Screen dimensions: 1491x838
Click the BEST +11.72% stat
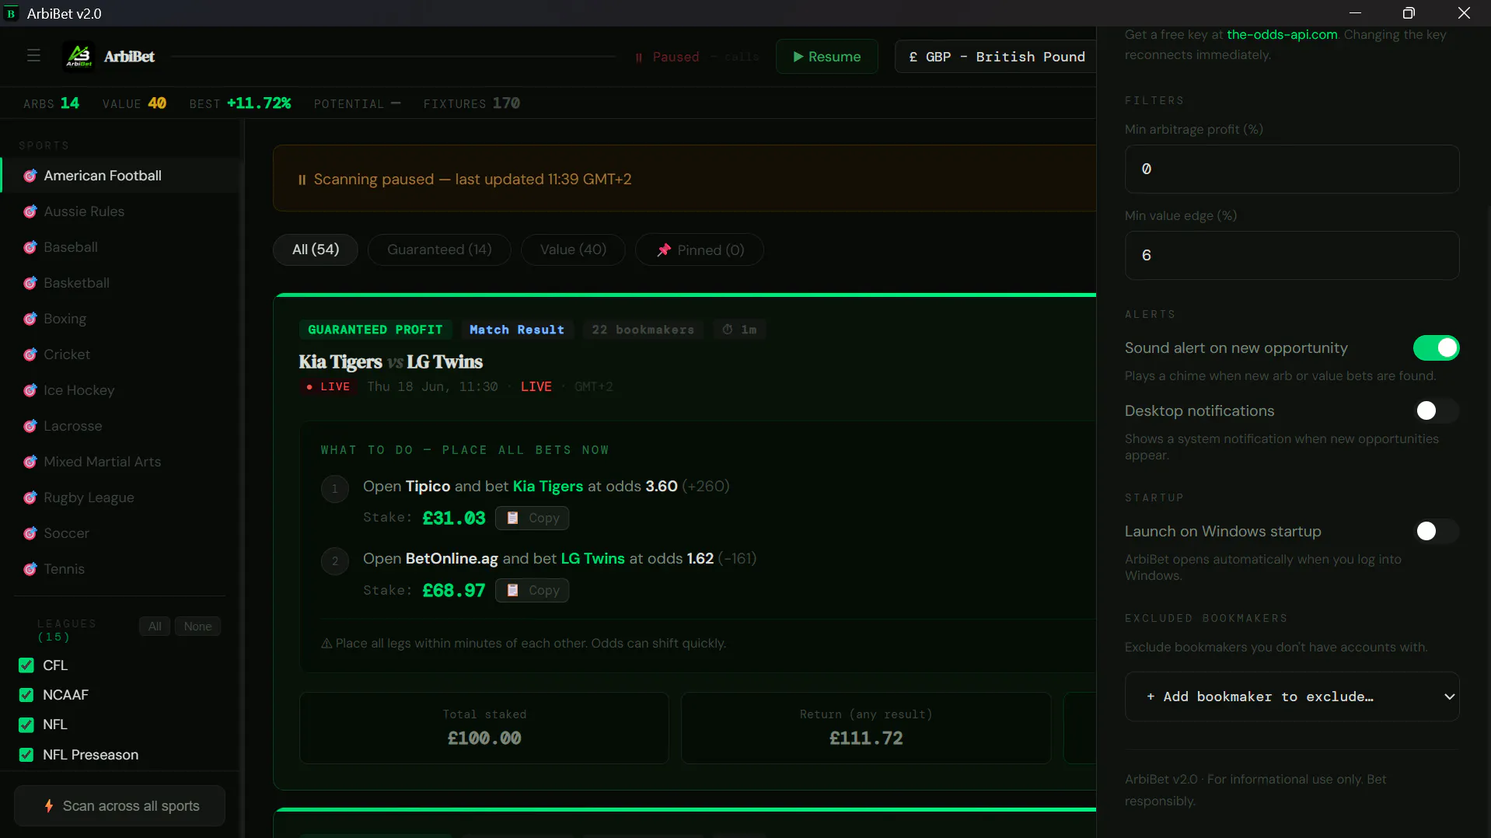pos(240,103)
